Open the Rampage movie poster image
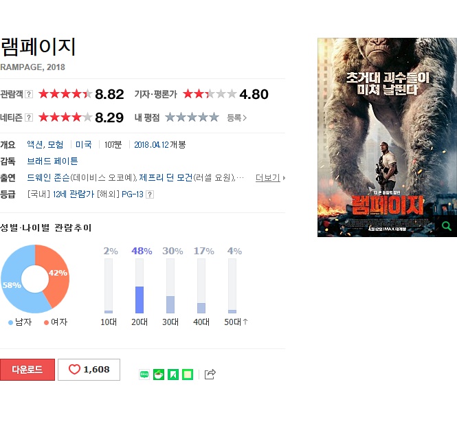This screenshot has width=457, height=424. pos(387,137)
